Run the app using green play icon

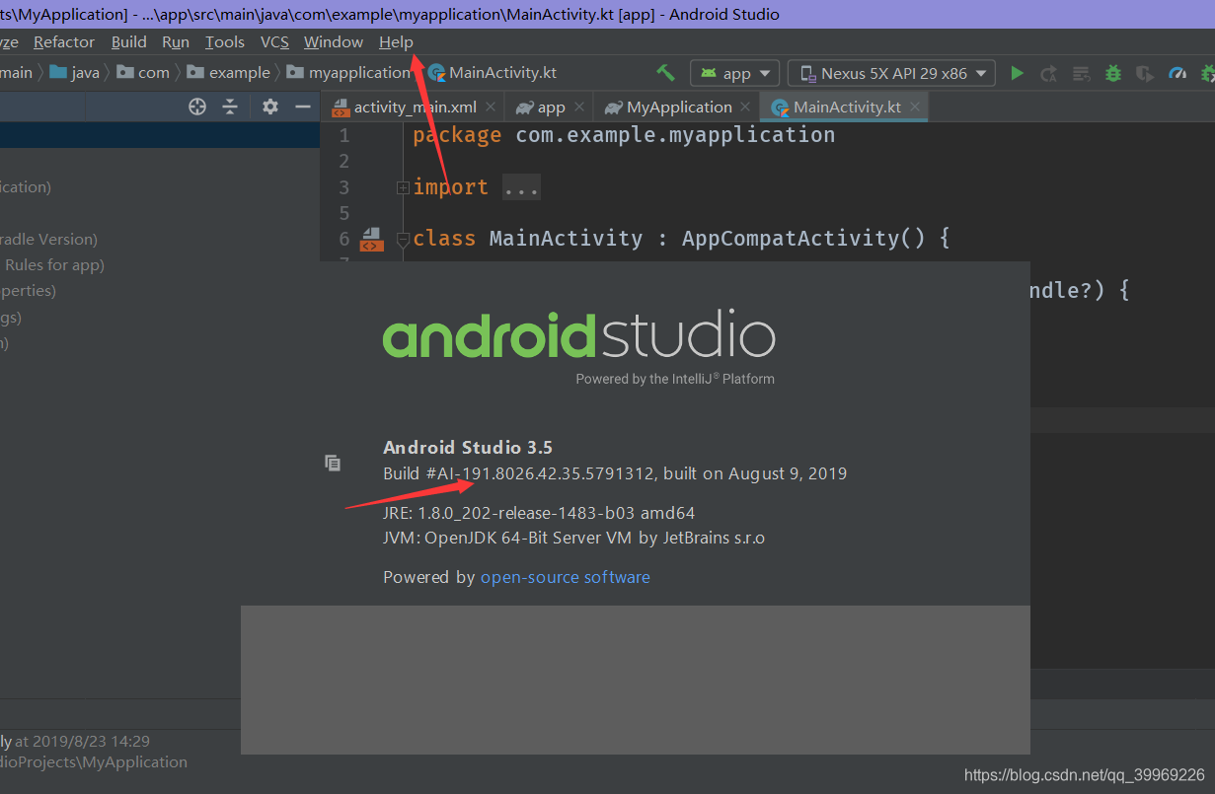tap(1018, 72)
